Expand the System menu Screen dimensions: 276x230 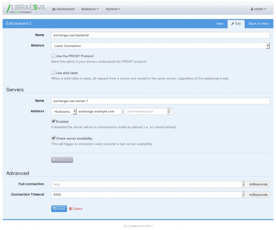click(113, 9)
